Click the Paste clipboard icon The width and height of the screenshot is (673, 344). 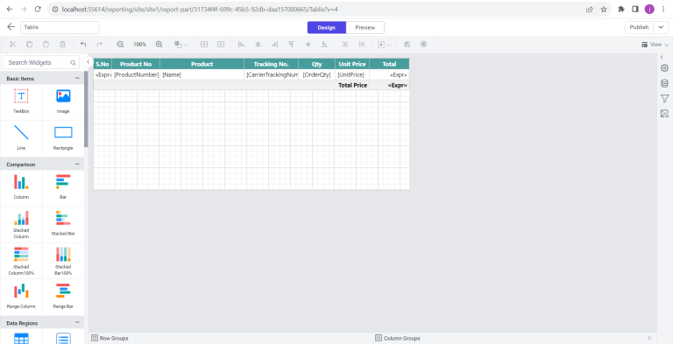[46, 44]
